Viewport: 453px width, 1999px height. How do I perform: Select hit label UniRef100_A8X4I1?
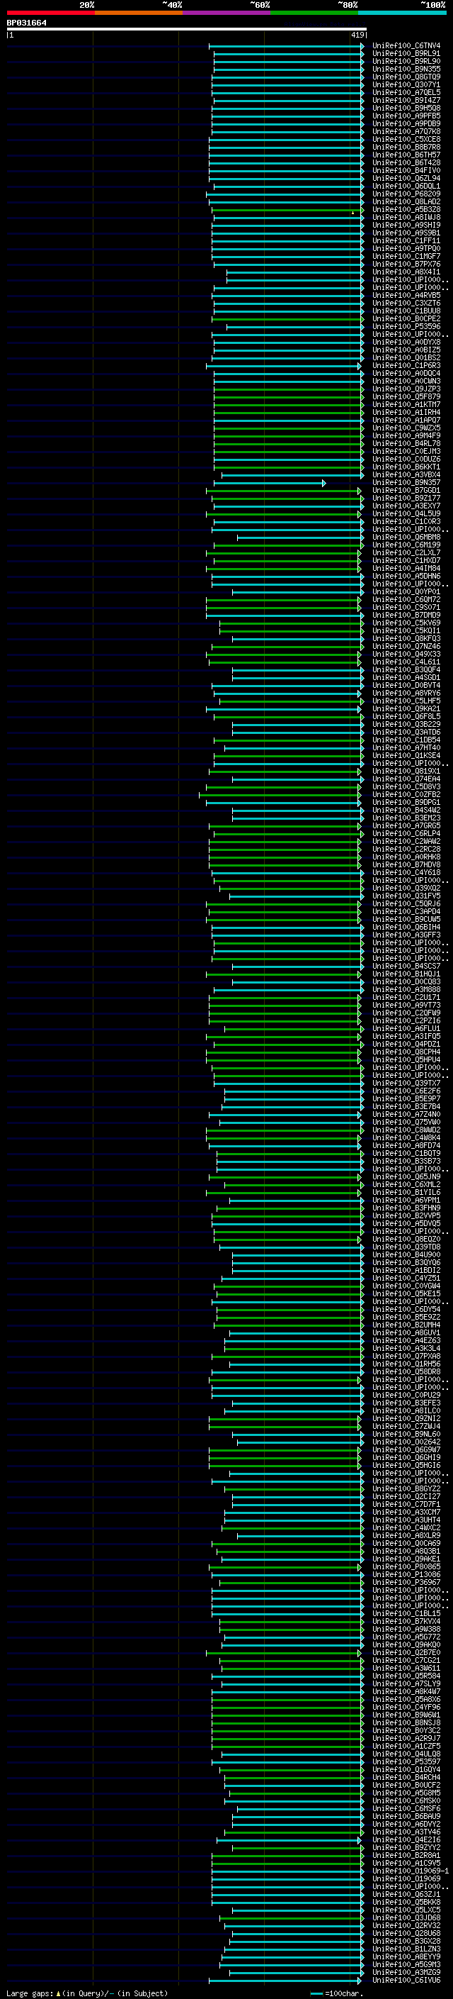click(406, 272)
